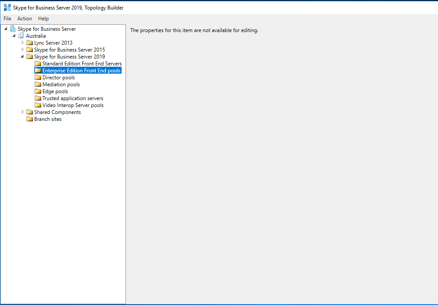Open the Help menu
The image size is (438, 305).
(43, 19)
